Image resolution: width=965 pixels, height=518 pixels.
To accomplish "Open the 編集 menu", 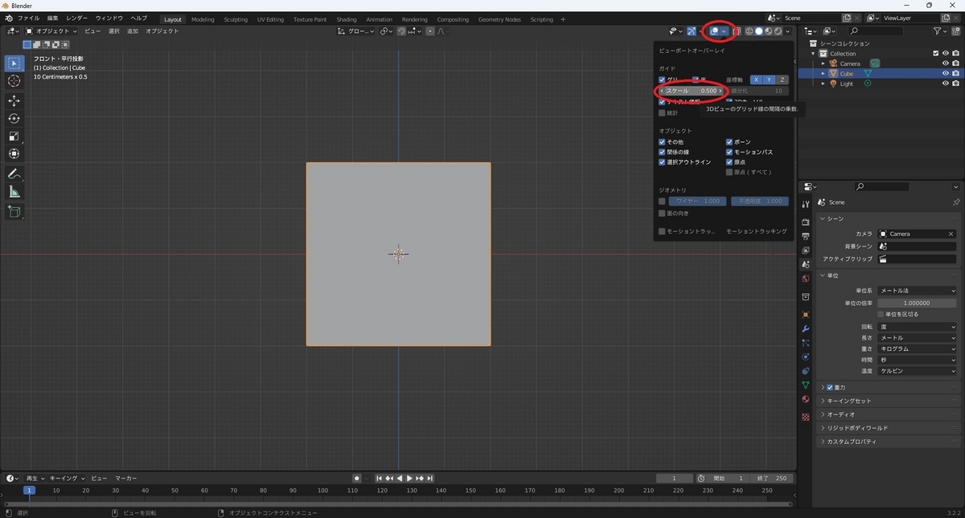I will [x=52, y=18].
